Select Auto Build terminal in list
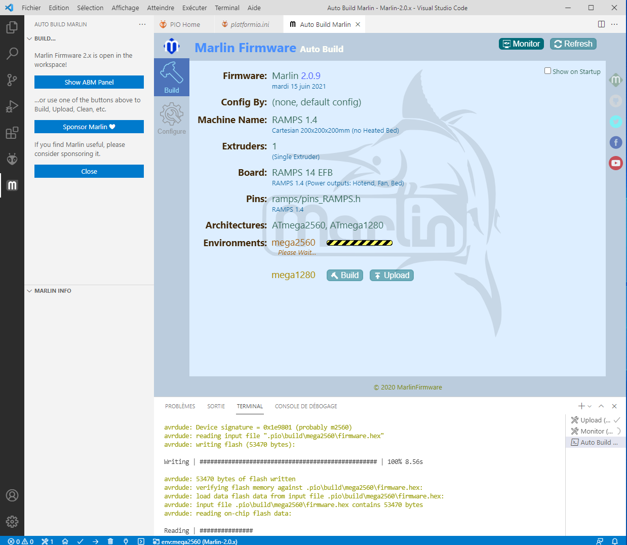The image size is (627, 545). [596, 442]
